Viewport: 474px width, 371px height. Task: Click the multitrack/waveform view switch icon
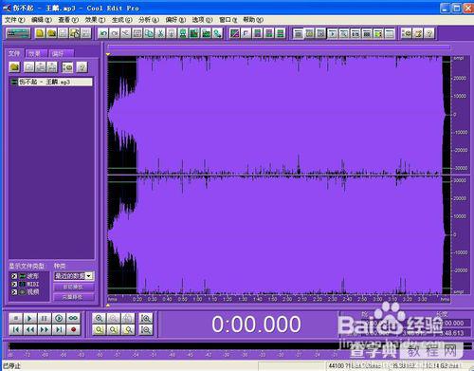point(19,33)
